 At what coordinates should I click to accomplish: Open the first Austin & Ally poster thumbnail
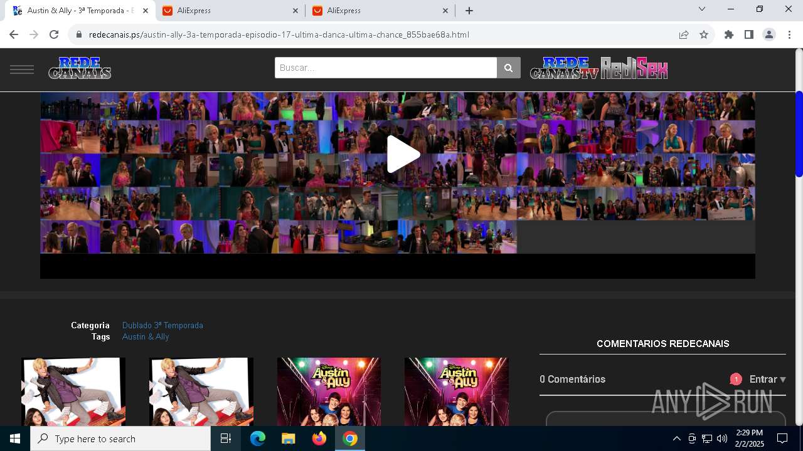tap(73, 391)
